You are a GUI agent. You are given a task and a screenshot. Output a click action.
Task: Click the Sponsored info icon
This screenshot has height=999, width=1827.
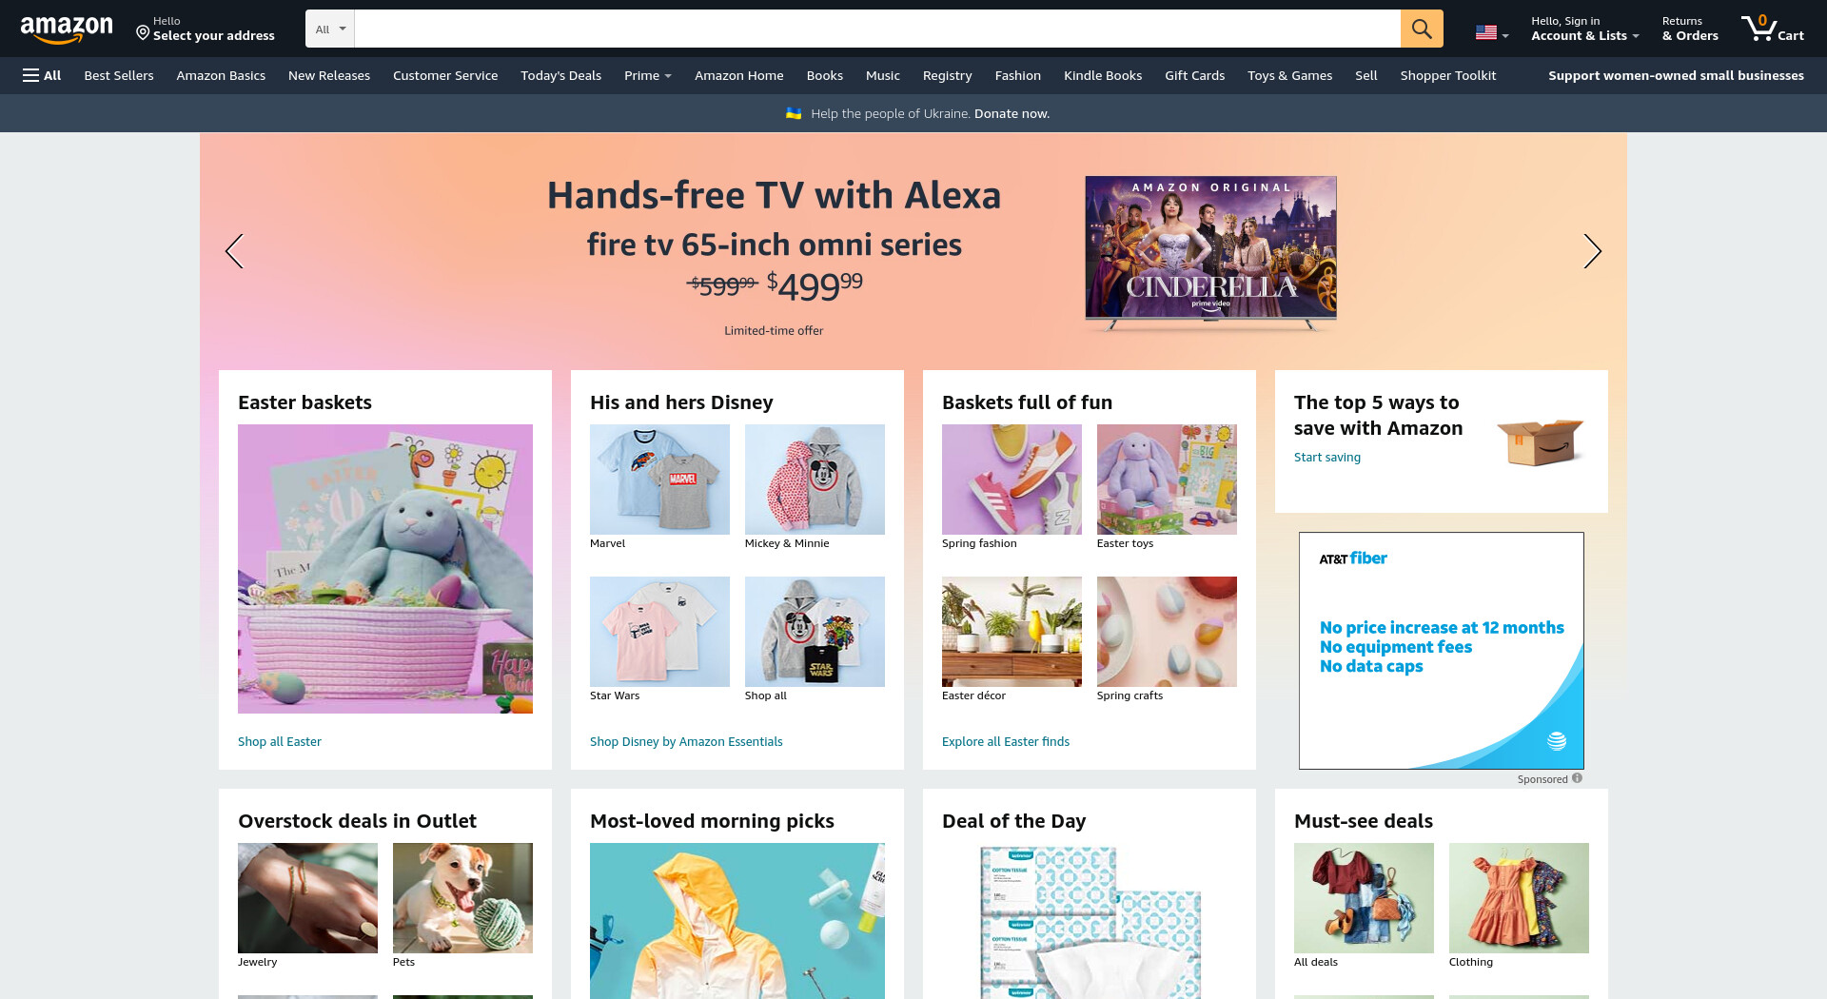[x=1577, y=778]
